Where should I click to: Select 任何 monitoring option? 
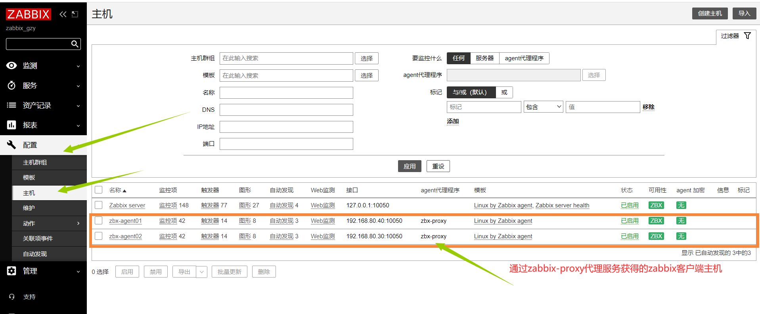point(459,58)
